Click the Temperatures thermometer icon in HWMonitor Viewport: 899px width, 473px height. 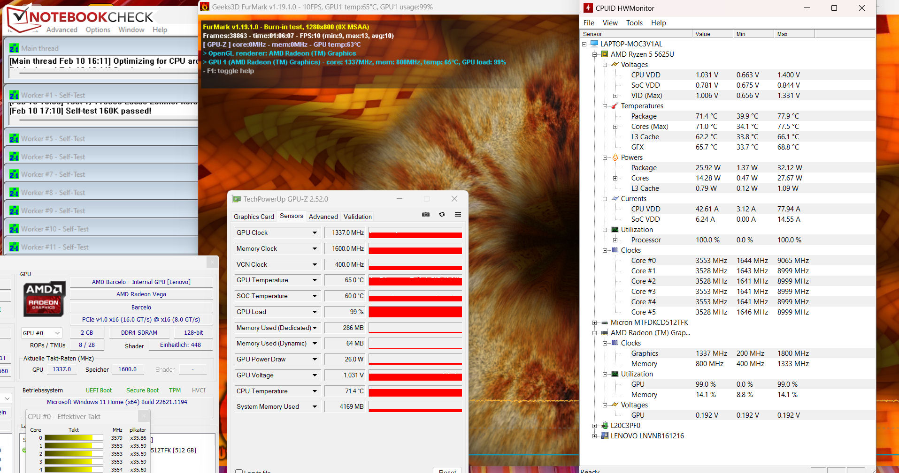(x=615, y=106)
